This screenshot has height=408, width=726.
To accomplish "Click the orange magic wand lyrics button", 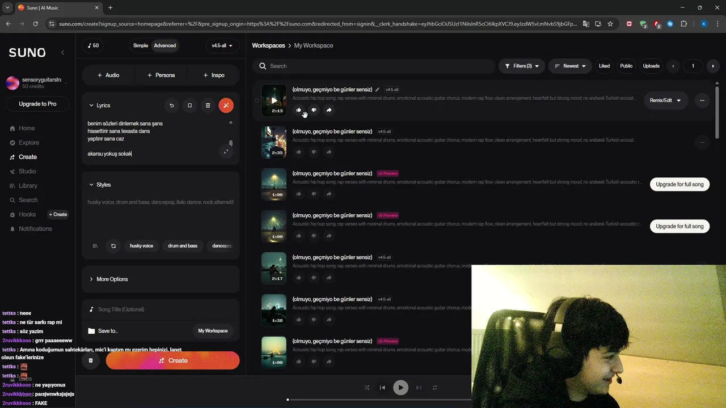I will click(226, 105).
